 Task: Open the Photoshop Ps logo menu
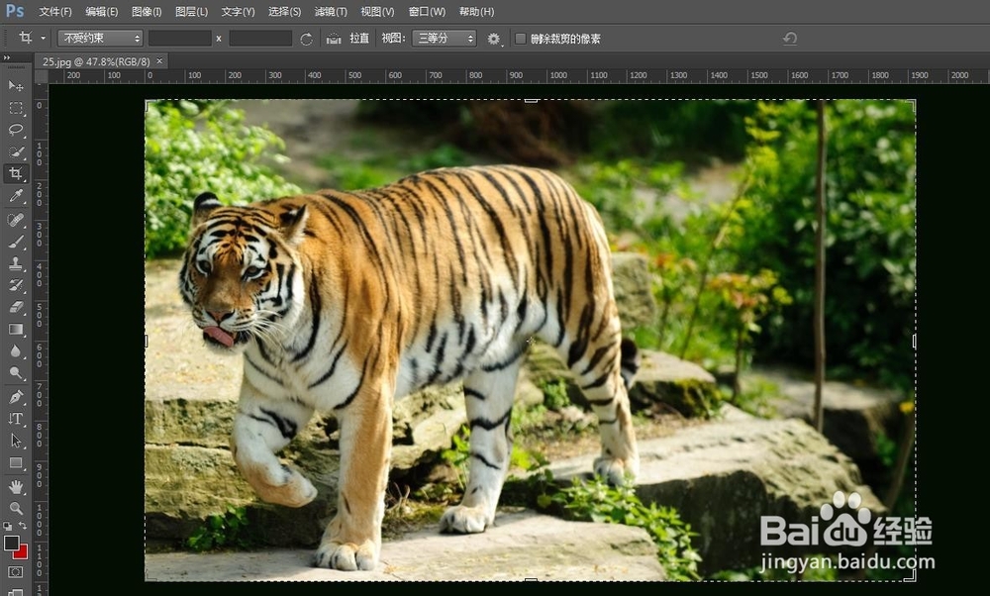[x=15, y=11]
